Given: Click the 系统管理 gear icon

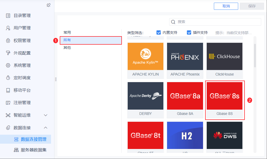Looking at the screenshot, I should tap(8, 65).
